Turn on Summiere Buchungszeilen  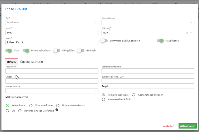(x=104, y=41)
